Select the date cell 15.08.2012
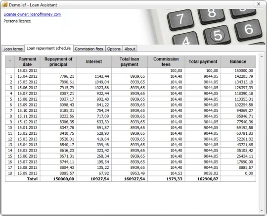 pyautogui.click(x=27, y=99)
